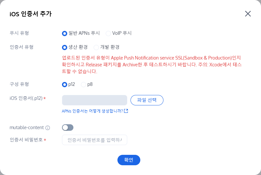Image resolution: width=261 pixels, height=175 pixels.
Task: Click external link icon after APNs help text
Action: [126, 111]
